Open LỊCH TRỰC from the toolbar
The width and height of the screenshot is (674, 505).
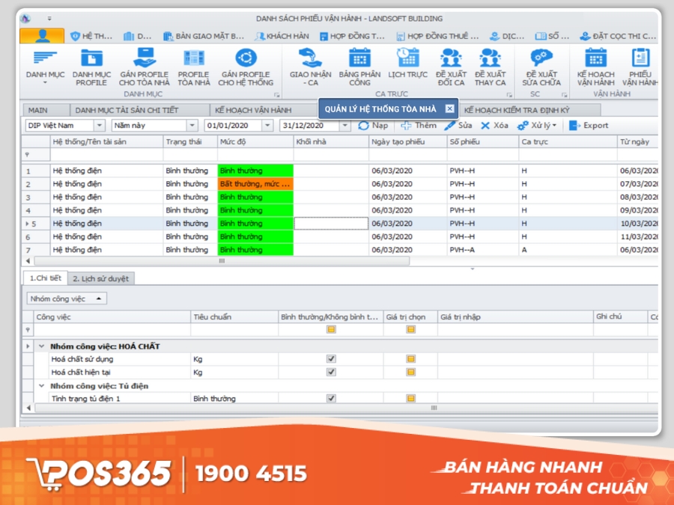click(406, 67)
